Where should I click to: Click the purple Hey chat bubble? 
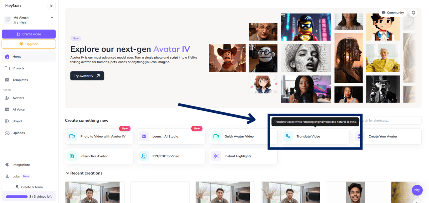[x=417, y=190]
